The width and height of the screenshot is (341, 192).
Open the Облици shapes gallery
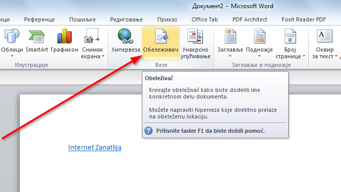click(12, 43)
